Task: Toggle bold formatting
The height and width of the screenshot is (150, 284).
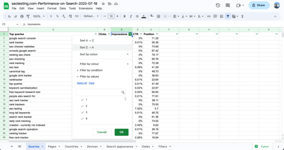Action: click(125, 16)
